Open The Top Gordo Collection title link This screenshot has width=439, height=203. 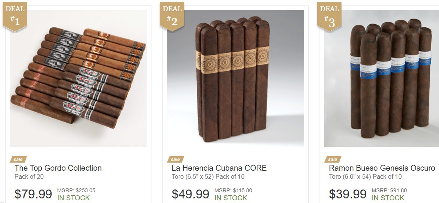point(58,168)
